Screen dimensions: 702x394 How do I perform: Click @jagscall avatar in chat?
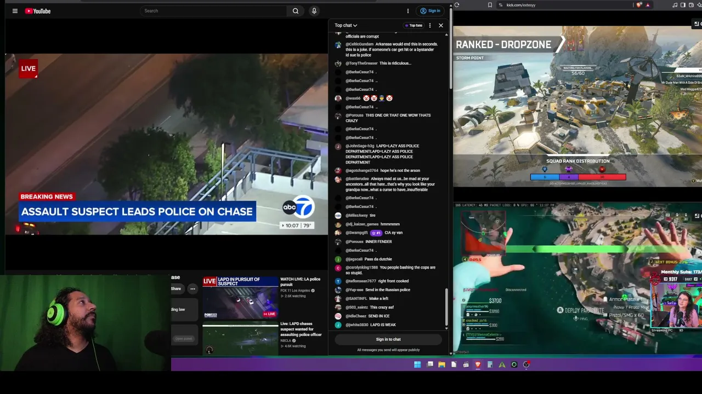[338, 259]
